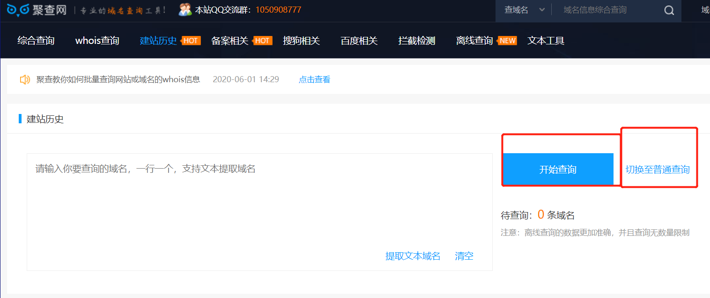Click the HOT badge beside 备案相关

click(x=262, y=41)
